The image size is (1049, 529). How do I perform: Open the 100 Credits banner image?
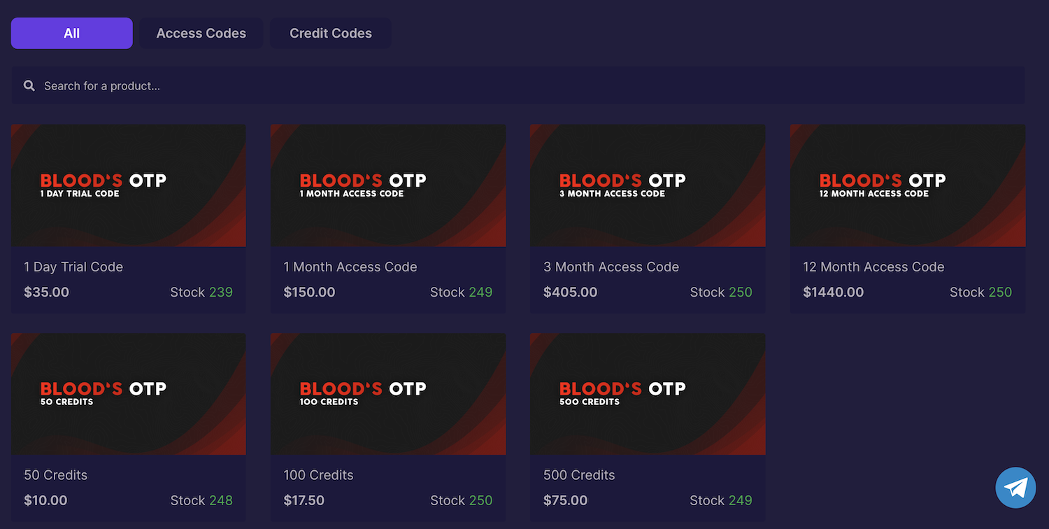coord(388,394)
